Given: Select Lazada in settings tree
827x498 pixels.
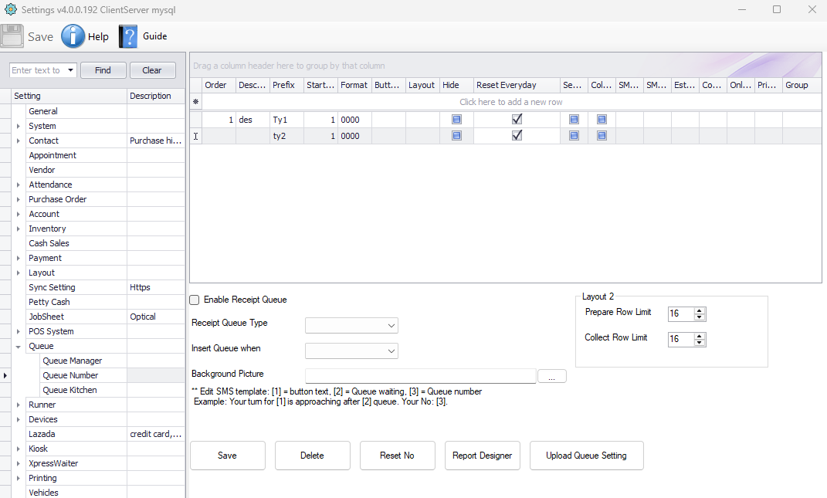Looking at the screenshot, I should [42, 434].
